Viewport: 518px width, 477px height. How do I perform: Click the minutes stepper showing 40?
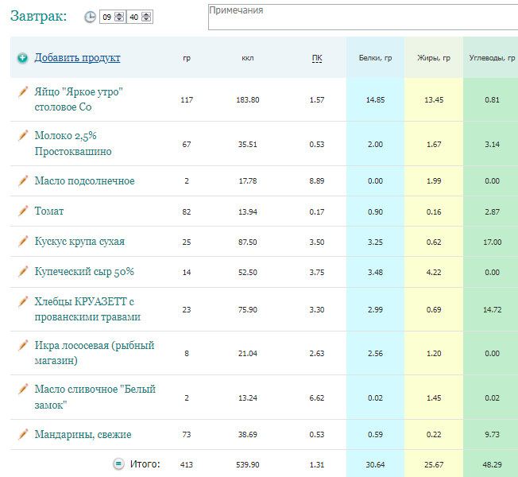(146, 17)
